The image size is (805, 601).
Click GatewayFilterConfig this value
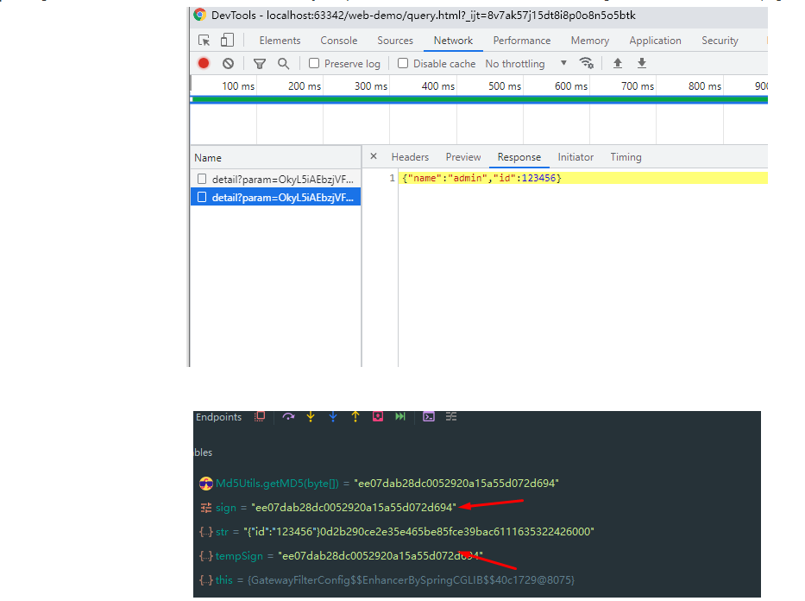(x=411, y=580)
